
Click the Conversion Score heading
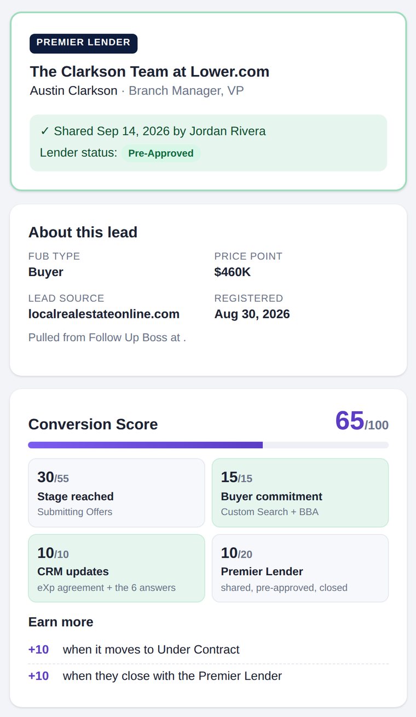click(93, 424)
